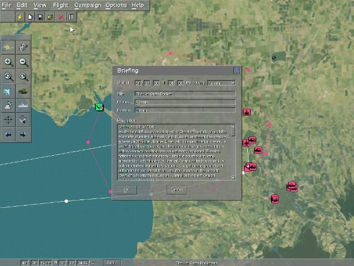Choose the airplane placement tool

(9, 91)
